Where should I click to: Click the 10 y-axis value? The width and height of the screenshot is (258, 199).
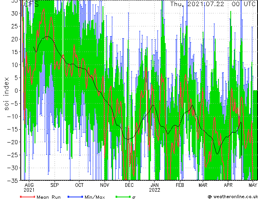(x=15, y=65)
